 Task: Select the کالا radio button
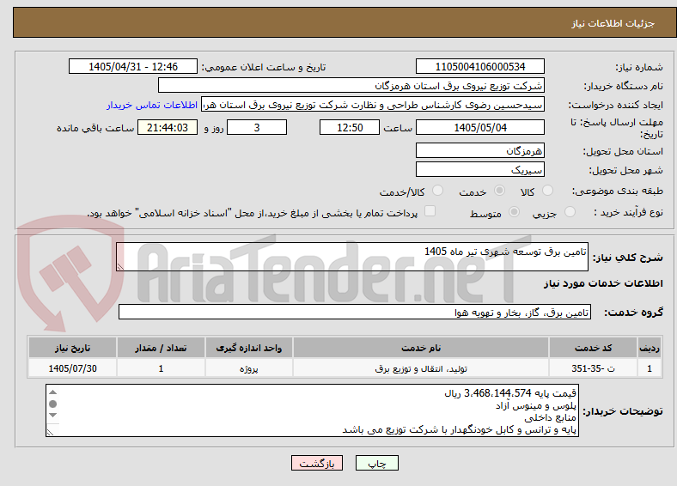[547, 191]
